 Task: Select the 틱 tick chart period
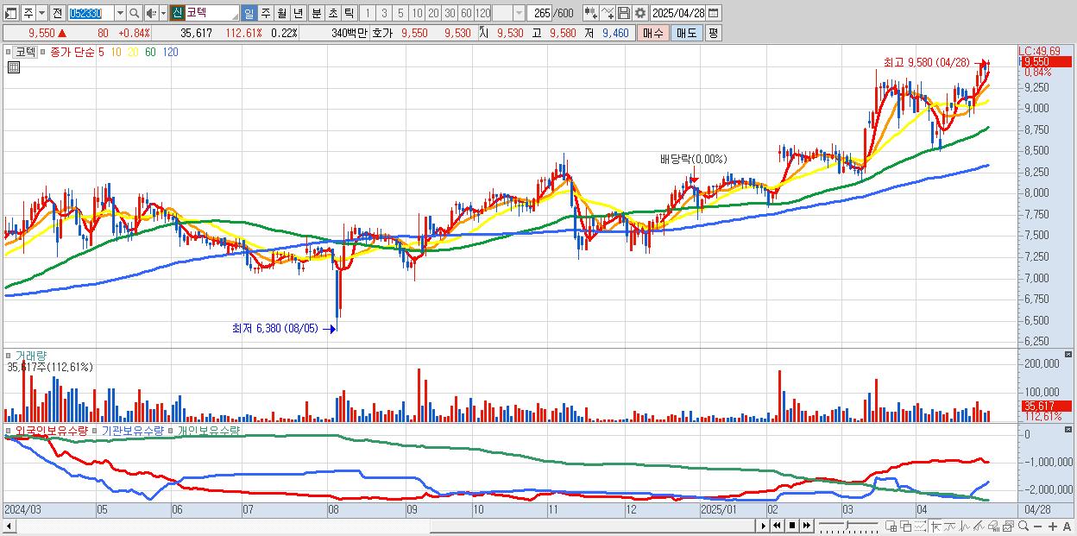coord(349,13)
